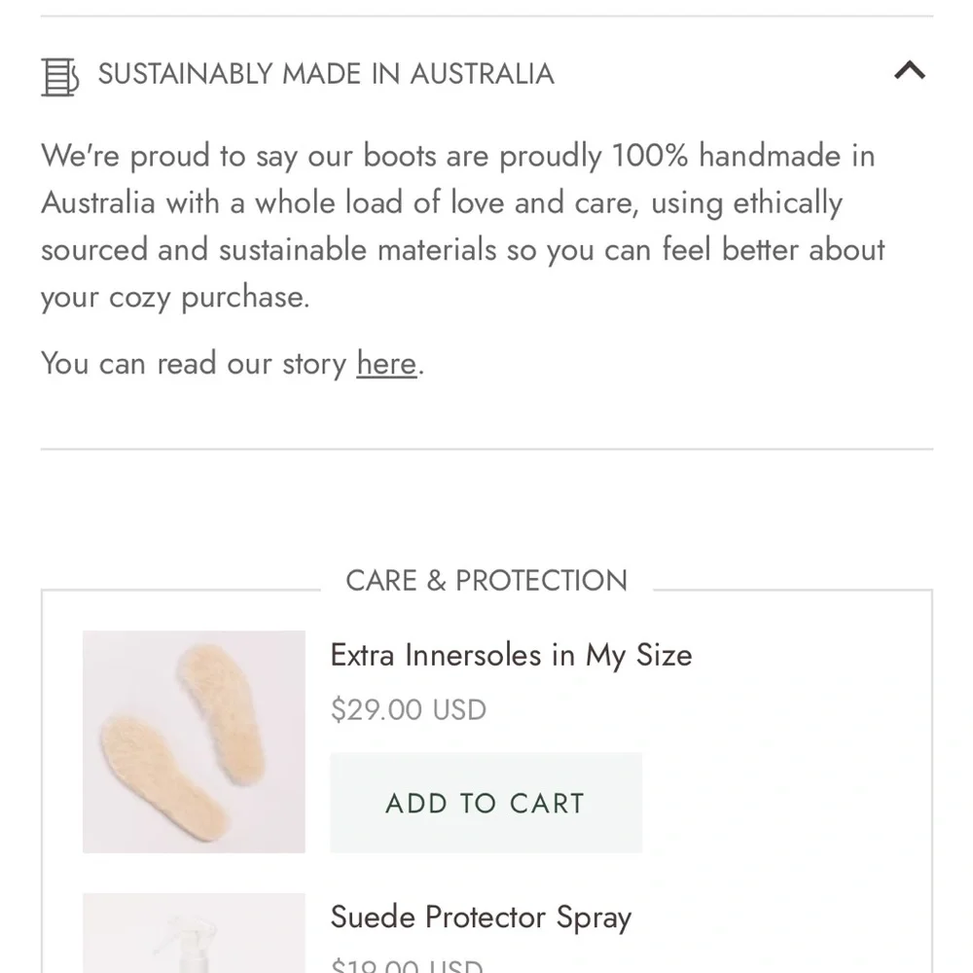This screenshot has height=973, width=973.
Task: Collapse the Sustainably Made in Australia section
Action: (x=910, y=71)
